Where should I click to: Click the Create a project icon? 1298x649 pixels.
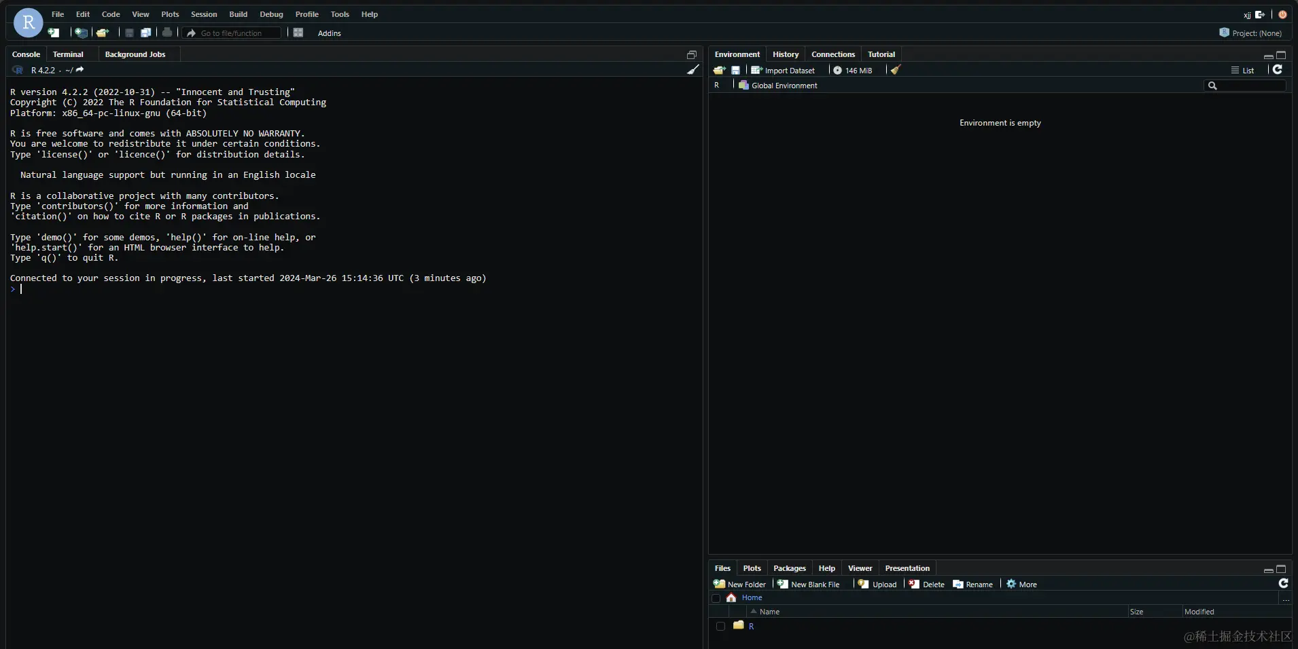[x=81, y=33]
